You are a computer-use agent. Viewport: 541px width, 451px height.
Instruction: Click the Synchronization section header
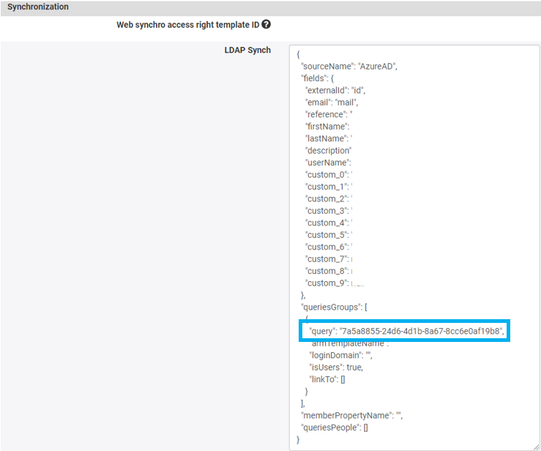(x=38, y=7)
